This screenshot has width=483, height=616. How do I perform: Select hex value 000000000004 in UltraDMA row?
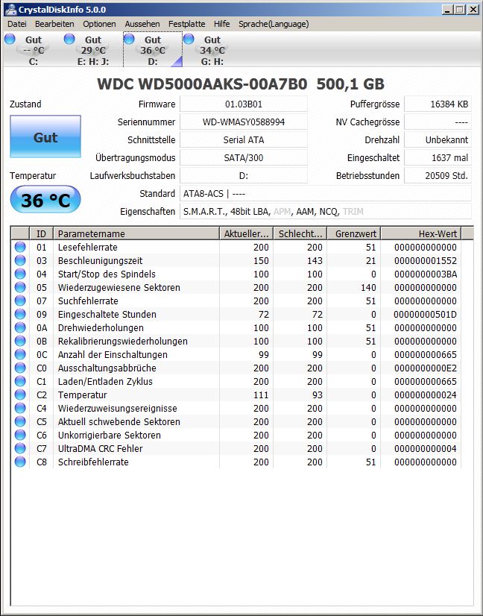[426, 449]
